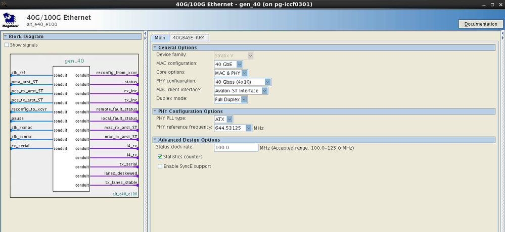Click the left panel collapse arrow on divider
This screenshot has height=232, width=505.
click(145, 33)
